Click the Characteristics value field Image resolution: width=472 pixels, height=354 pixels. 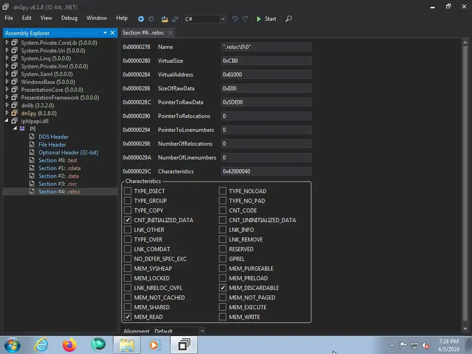266,171
